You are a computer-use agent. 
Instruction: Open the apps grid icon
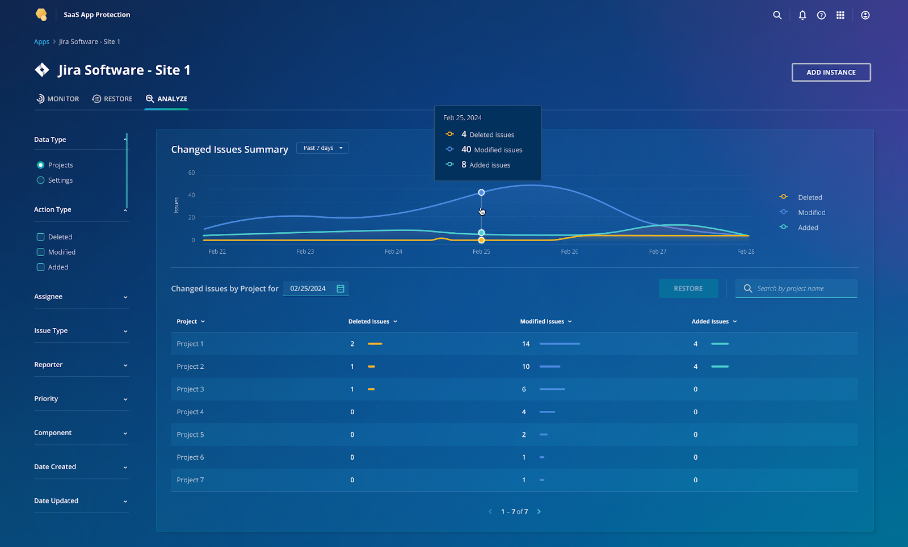[x=840, y=15]
